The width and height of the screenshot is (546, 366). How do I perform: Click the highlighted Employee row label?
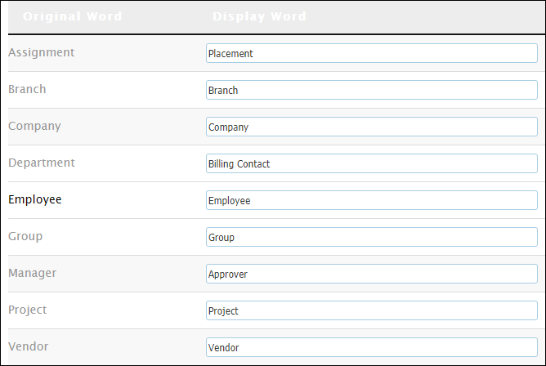[x=35, y=199]
